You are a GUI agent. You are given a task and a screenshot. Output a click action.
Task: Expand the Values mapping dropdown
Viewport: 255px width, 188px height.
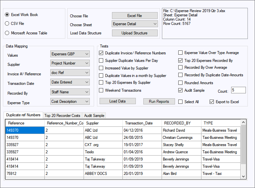(x=70, y=54)
